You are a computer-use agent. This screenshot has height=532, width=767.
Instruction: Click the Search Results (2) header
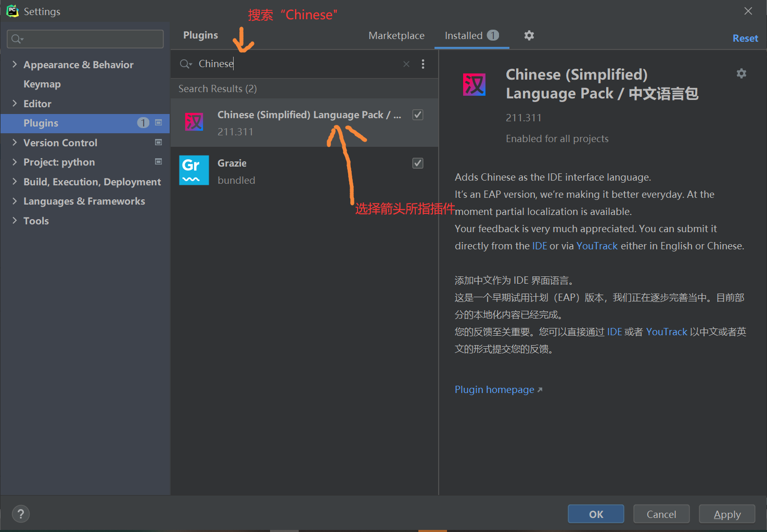218,88
